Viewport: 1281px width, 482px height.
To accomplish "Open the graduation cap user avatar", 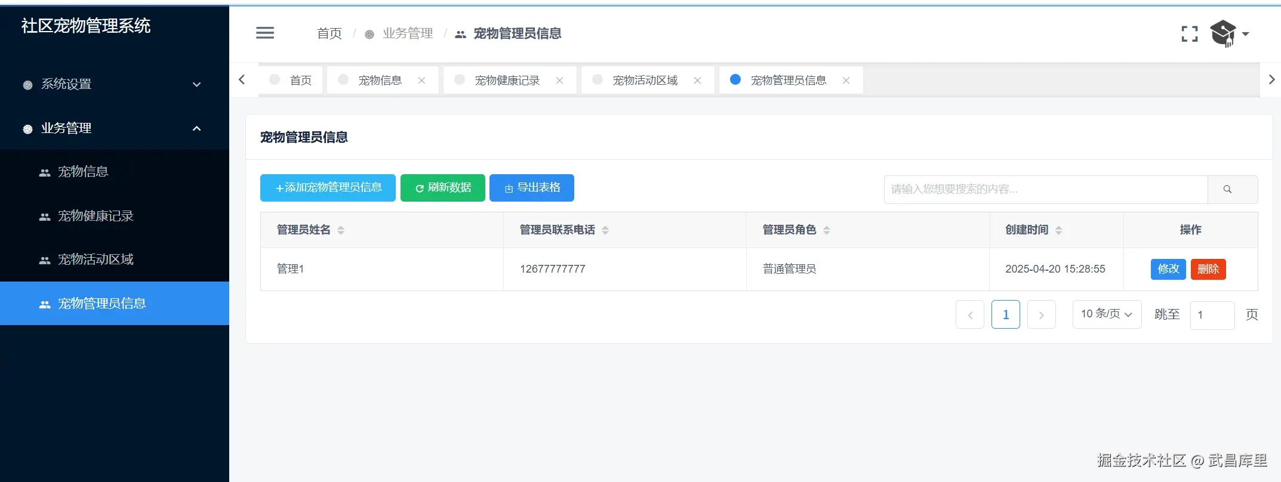I will [1223, 33].
